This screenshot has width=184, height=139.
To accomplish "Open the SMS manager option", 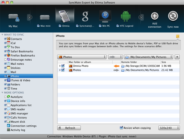I will click(x=19, y=113).
